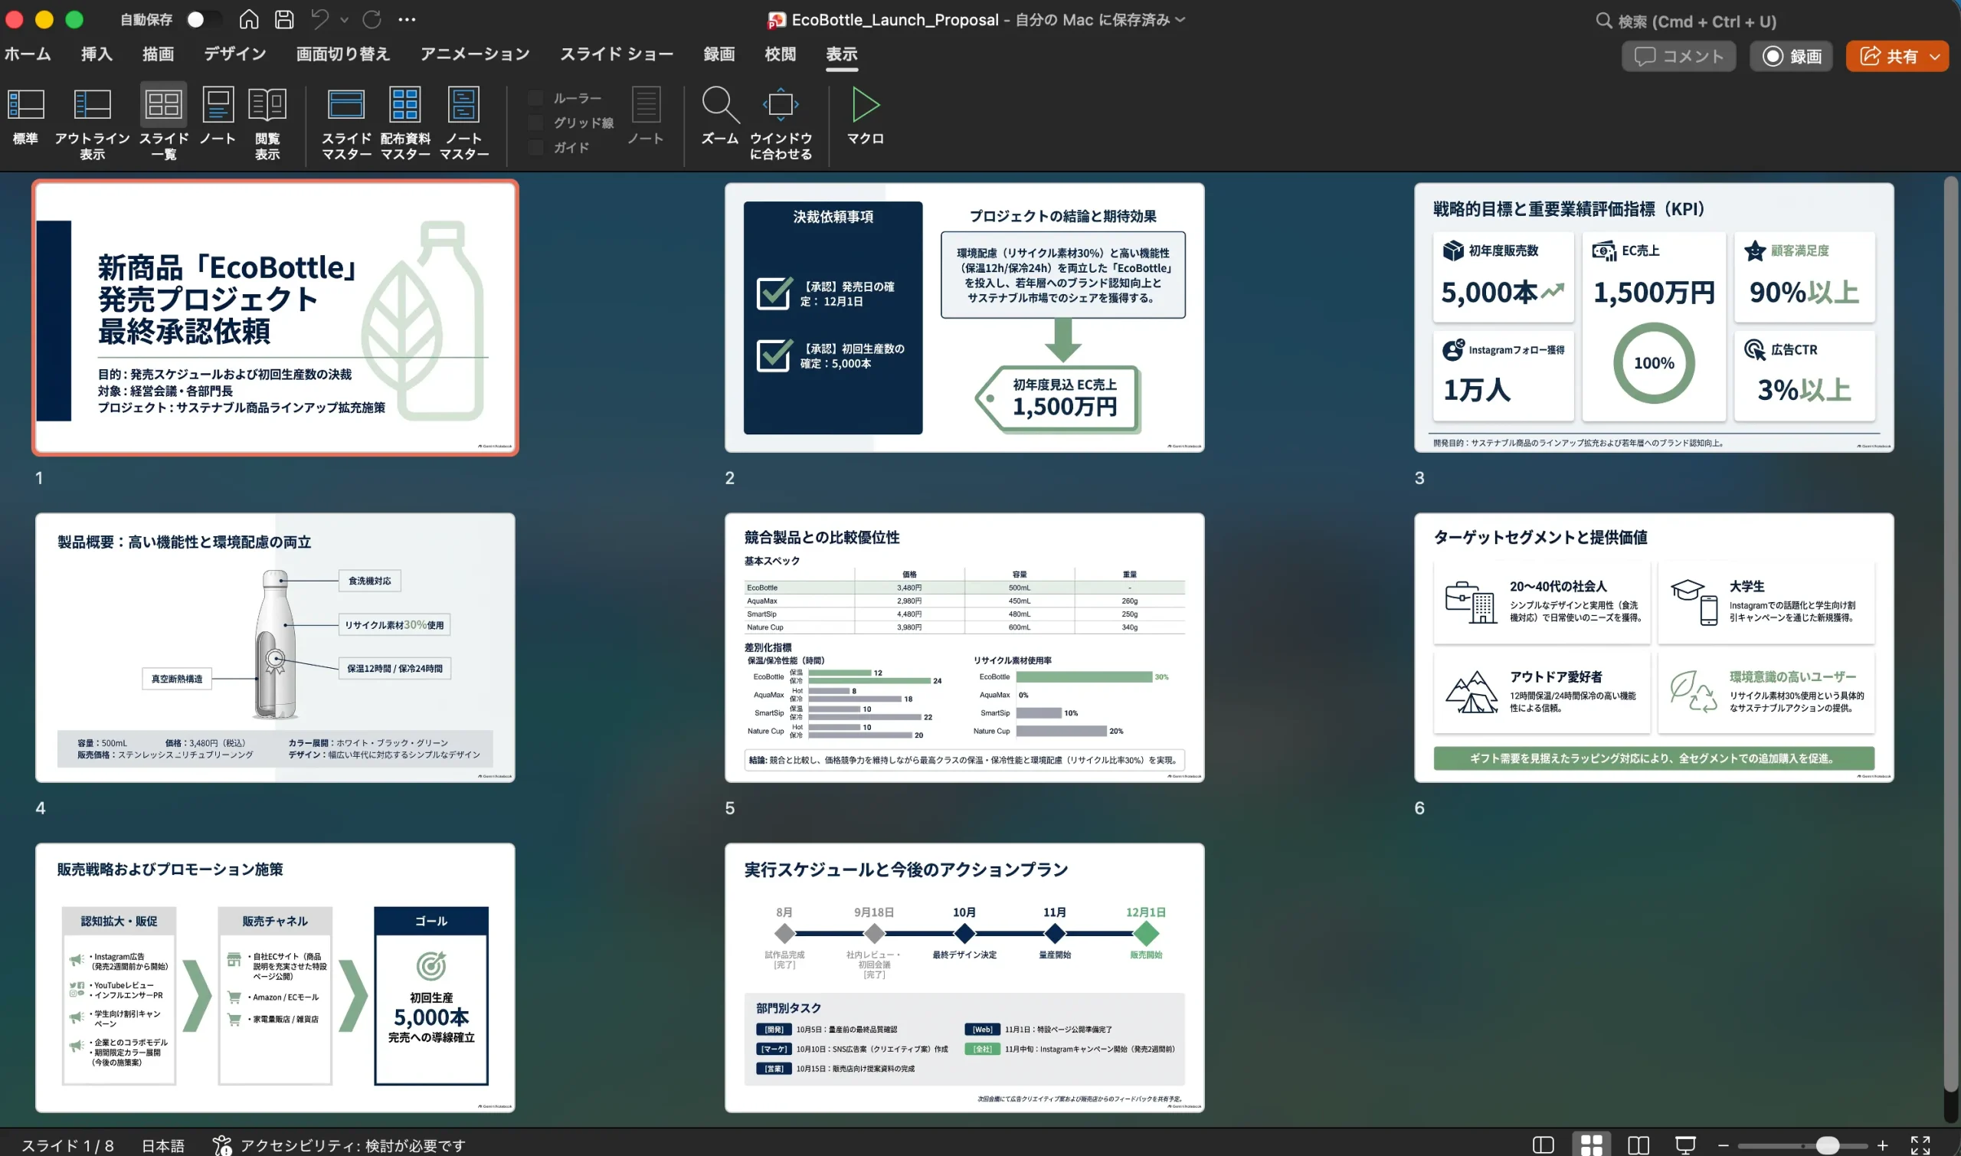Start slideshow from status bar icon

coord(1685,1145)
